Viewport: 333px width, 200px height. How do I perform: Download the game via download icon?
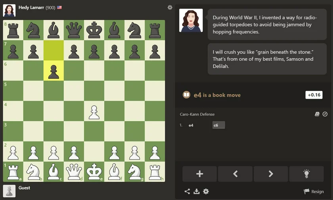coord(196,192)
